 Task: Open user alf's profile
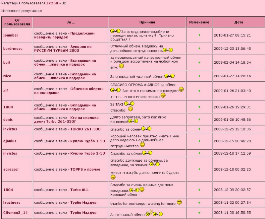point(6,91)
